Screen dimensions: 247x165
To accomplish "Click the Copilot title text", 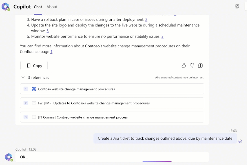I will point(22,7).
